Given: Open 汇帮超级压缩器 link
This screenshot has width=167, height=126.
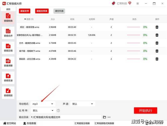Looking at the screenshot, I should [82, 123].
